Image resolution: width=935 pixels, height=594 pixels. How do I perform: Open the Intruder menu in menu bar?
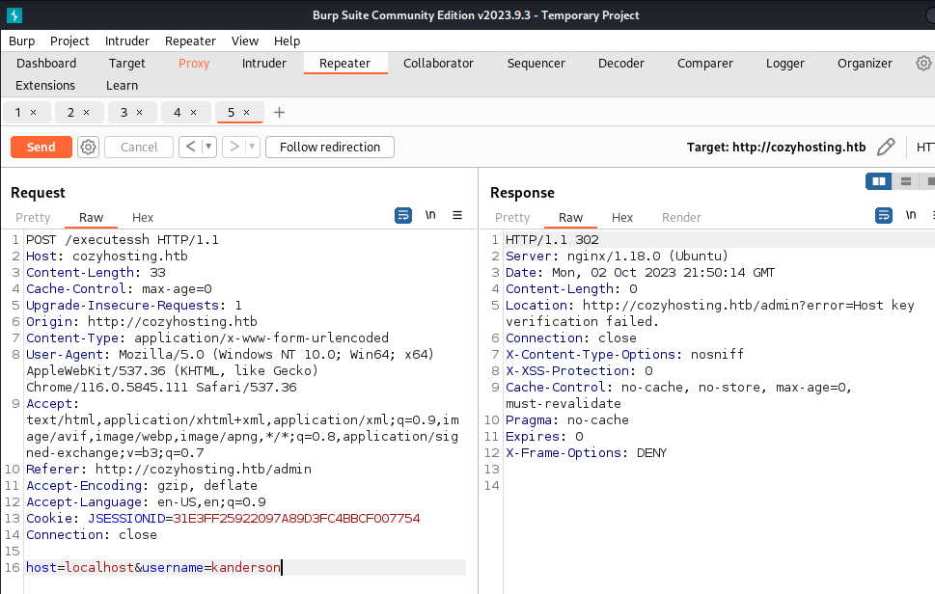pyautogui.click(x=127, y=41)
